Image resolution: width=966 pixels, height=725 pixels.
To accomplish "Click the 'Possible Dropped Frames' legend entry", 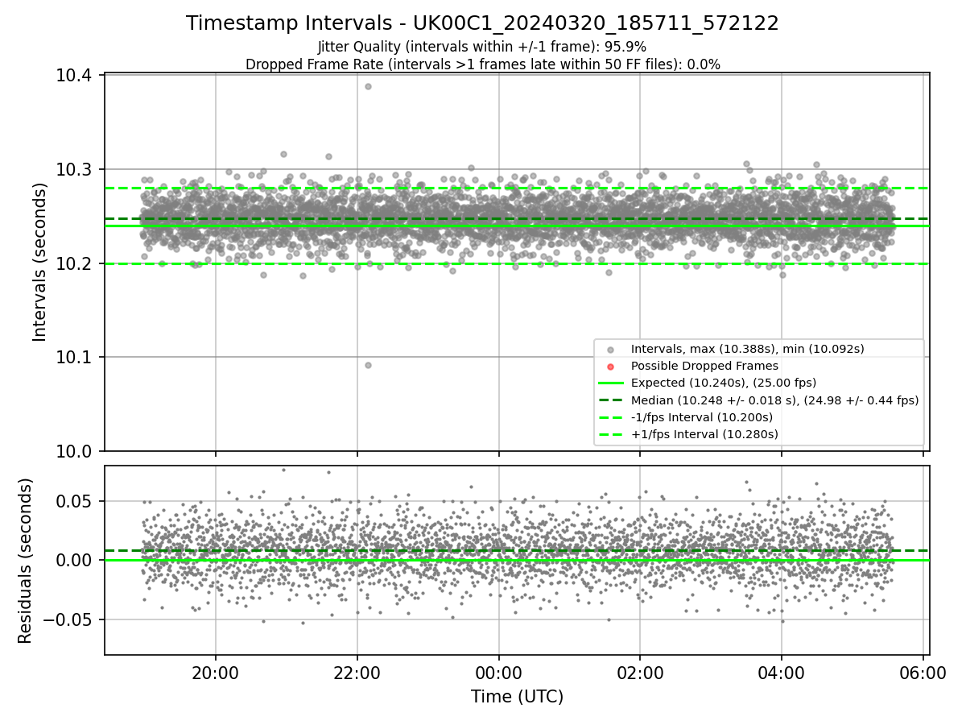I will click(x=704, y=366).
